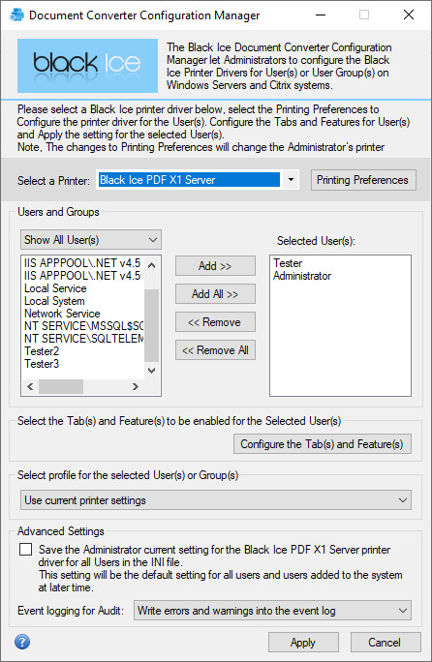The height and width of the screenshot is (662, 432).
Task: Apply the configuration settings
Action: coord(303,642)
